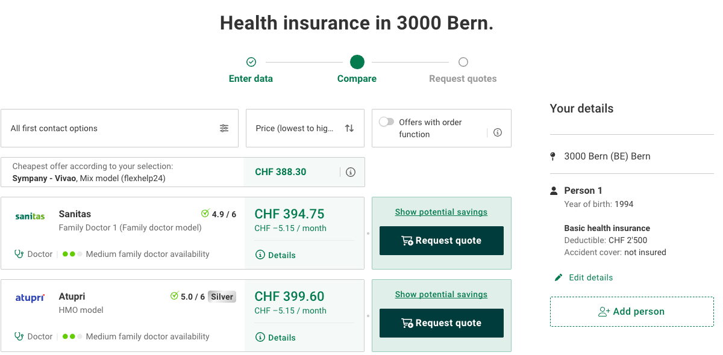Request quote for the Sanitas offer
The width and height of the screenshot is (723, 355).
(x=442, y=241)
